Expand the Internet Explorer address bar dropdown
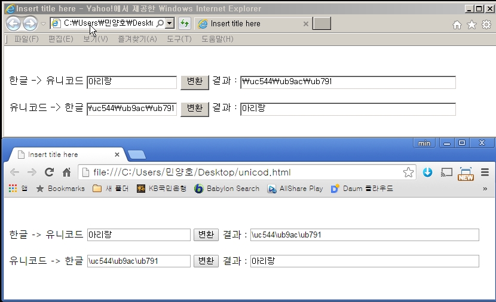This screenshot has width=496, height=302. click(x=170, y=24)
